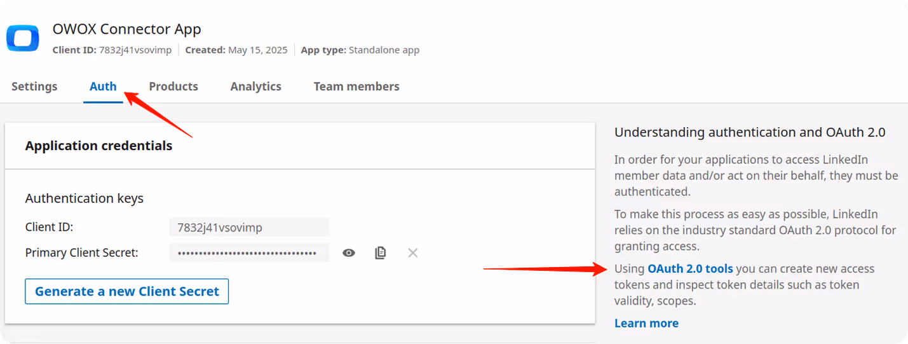Image resolution: width=908 pixels, height=344 pixels.
Task: Select the Auth tab
Action: 103,86
